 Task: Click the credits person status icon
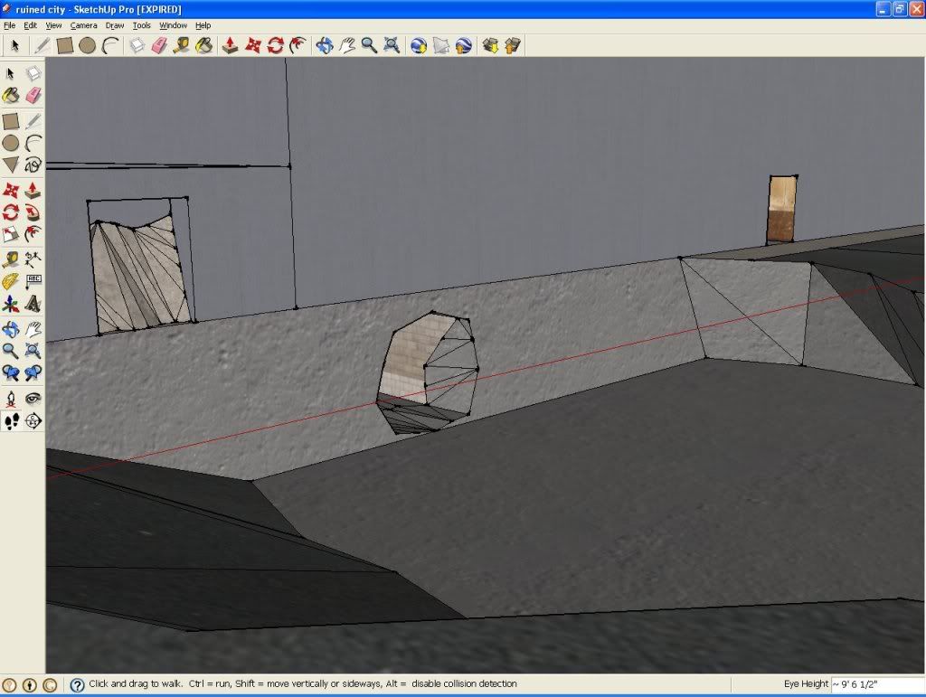pyautogui.click(x=30, y=684)
